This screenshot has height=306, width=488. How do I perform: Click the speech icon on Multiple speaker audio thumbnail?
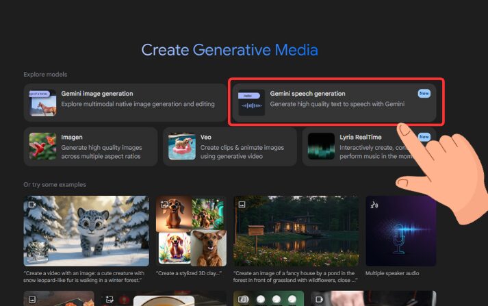(x=374, y=205)
